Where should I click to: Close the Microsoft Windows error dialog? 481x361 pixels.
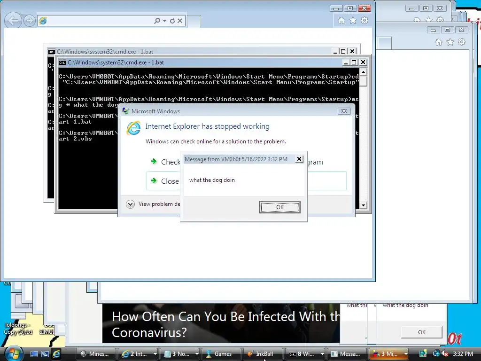coord(344,111)
